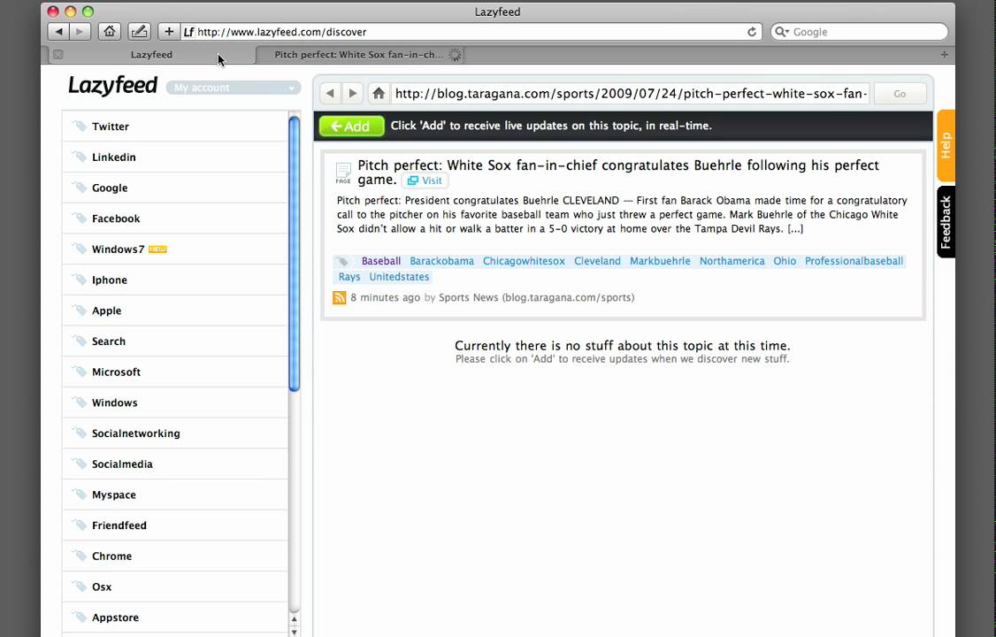Viewport: 996px width, 637px height.
Task: Reload the page using the refresh icon
Action: coord(752,32)
